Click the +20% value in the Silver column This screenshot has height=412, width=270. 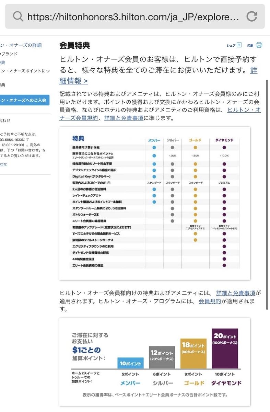(x=172, y=156)
